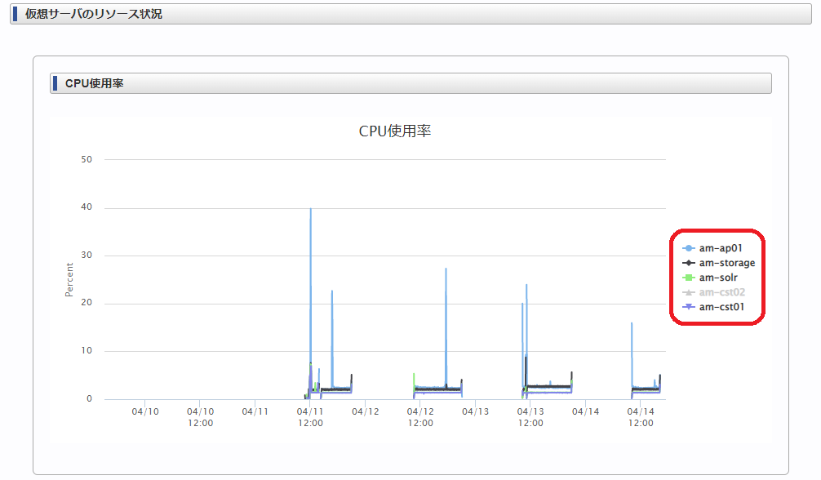Click the 50 y-axis tick label
Image resolution: width=821 pixels, height=480 pixels.
point(87,159)
